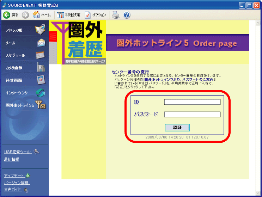
Task: Click the SOURCENEXT title bar app icon
Action: pyautogui.click(x=4, y=5)
